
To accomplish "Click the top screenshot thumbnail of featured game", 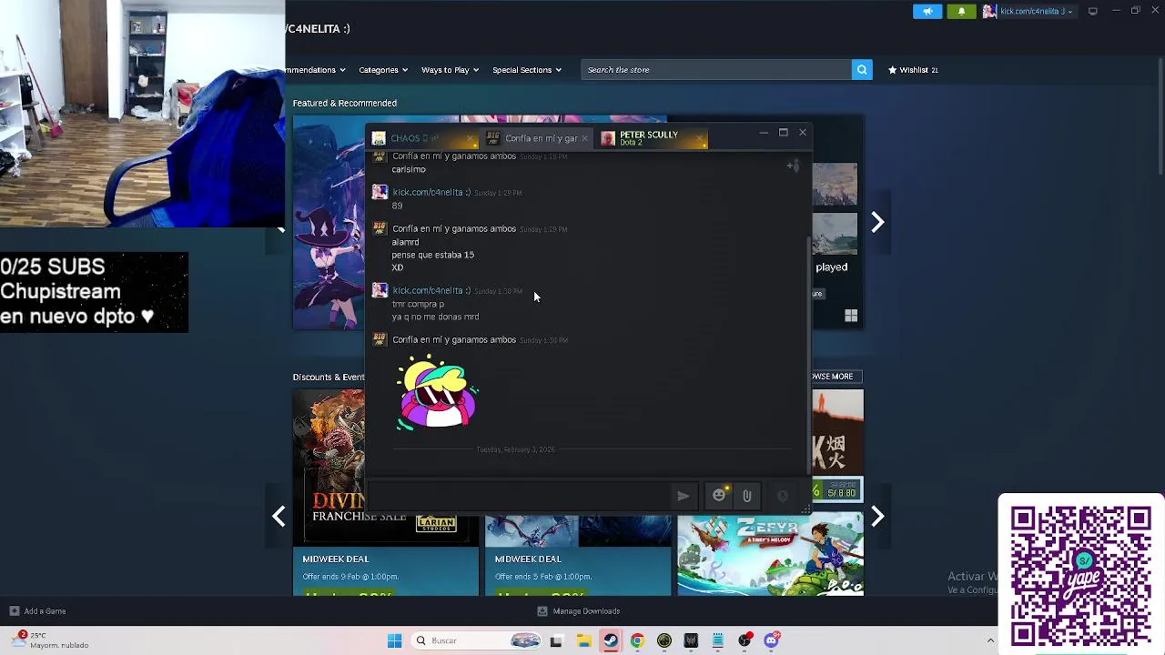I will pos(836,185).
